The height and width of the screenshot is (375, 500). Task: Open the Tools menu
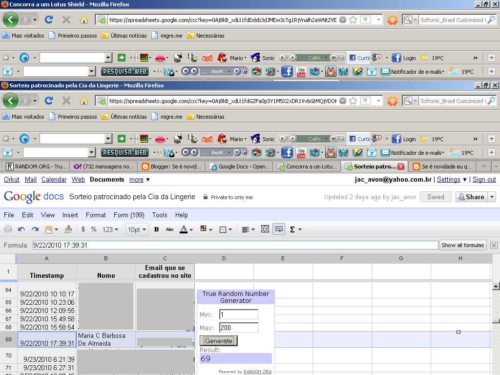[x=160, y=215]
